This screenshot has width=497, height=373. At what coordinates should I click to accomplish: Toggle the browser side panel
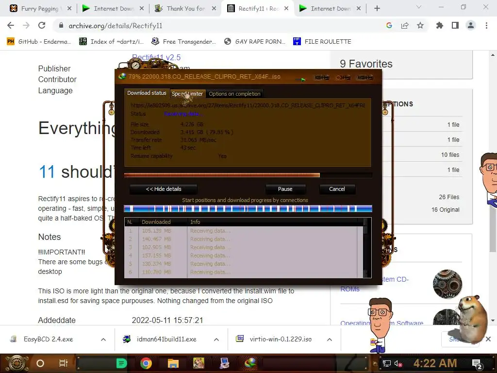(455, 25)
